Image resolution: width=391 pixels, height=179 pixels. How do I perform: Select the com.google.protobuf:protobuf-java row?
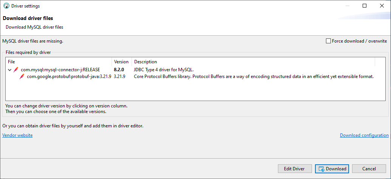coord(69,76)
